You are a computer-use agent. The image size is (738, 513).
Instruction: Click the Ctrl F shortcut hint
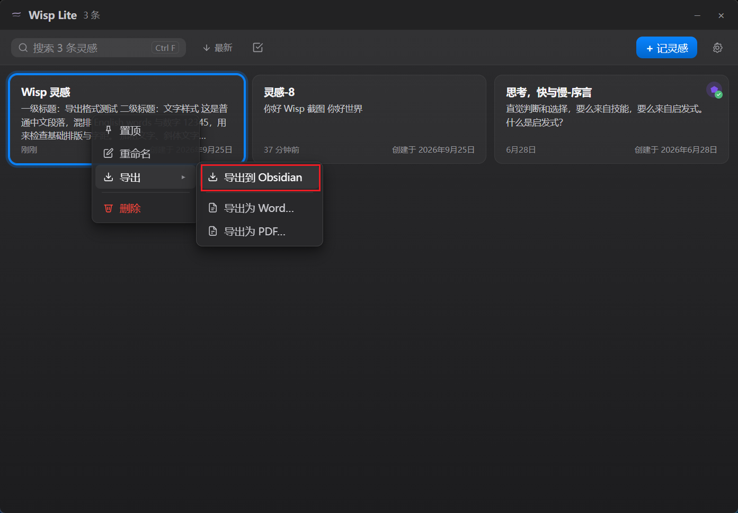(165, 48)
